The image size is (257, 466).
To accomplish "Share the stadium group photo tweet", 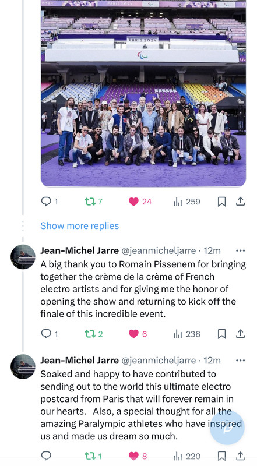I will click(240, 202).
